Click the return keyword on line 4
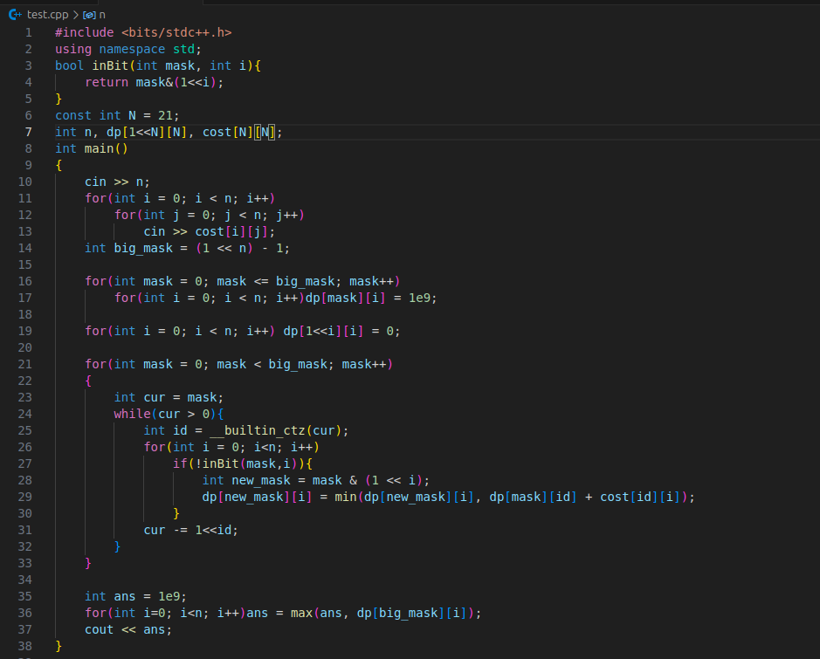The height and width of the screenshot is (659, 820). coord(107,83)
